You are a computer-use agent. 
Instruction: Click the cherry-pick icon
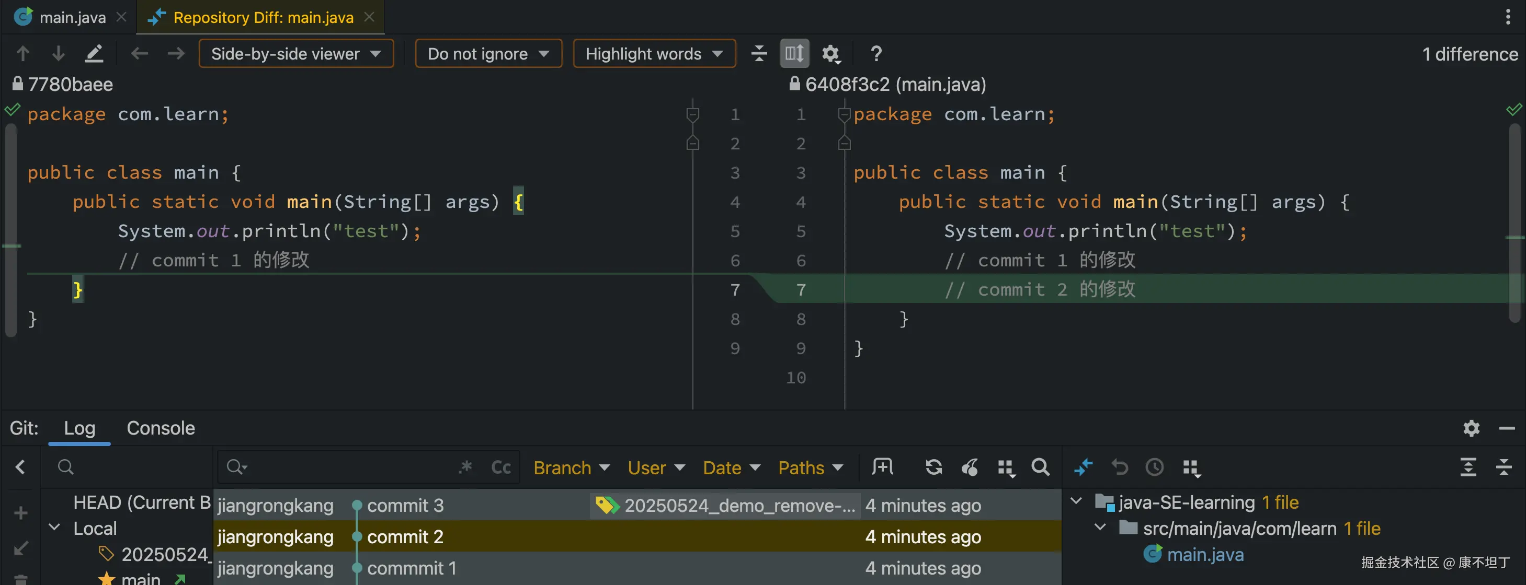coord(970,467)
